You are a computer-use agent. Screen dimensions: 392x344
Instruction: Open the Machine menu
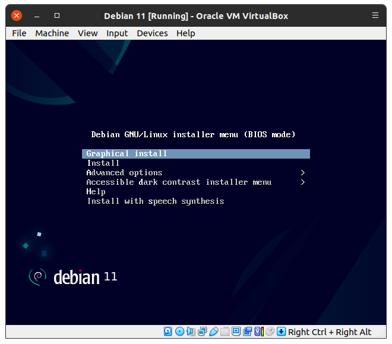(52, 33)
